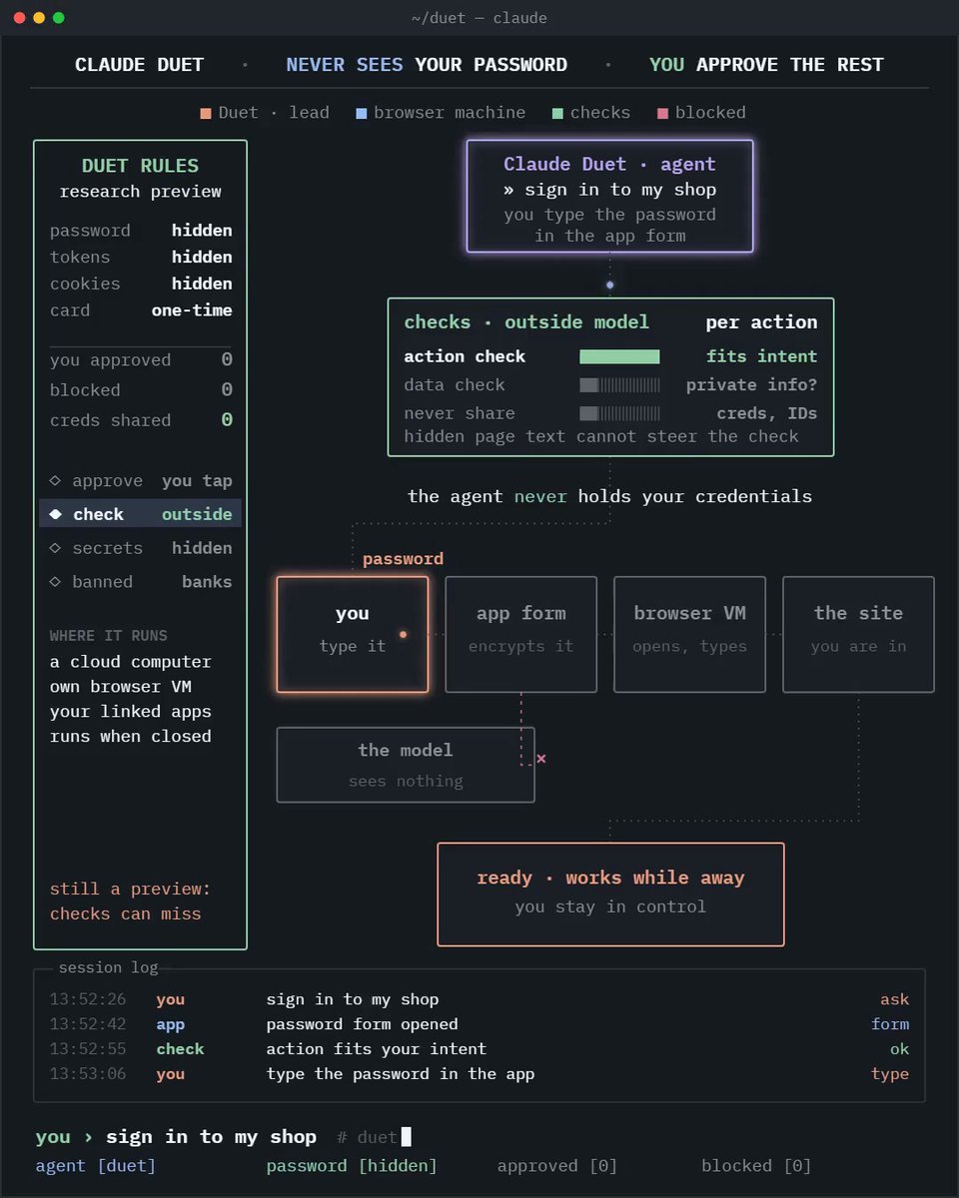Click the never share progress bar

tap(619, 413)
